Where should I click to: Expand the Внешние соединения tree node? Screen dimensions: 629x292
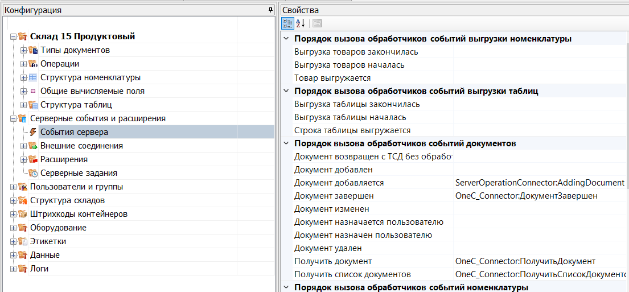tap(24, 146)
